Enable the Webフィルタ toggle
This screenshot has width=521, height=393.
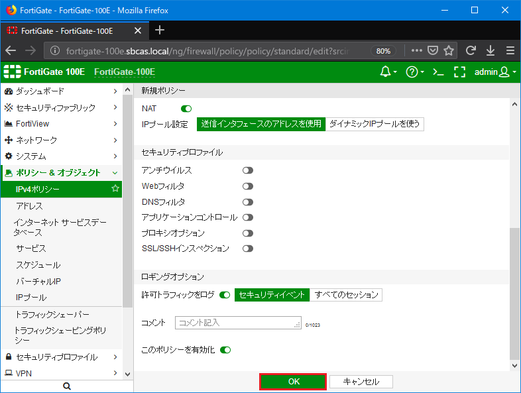pyautogui.click(x=248, y=186)
